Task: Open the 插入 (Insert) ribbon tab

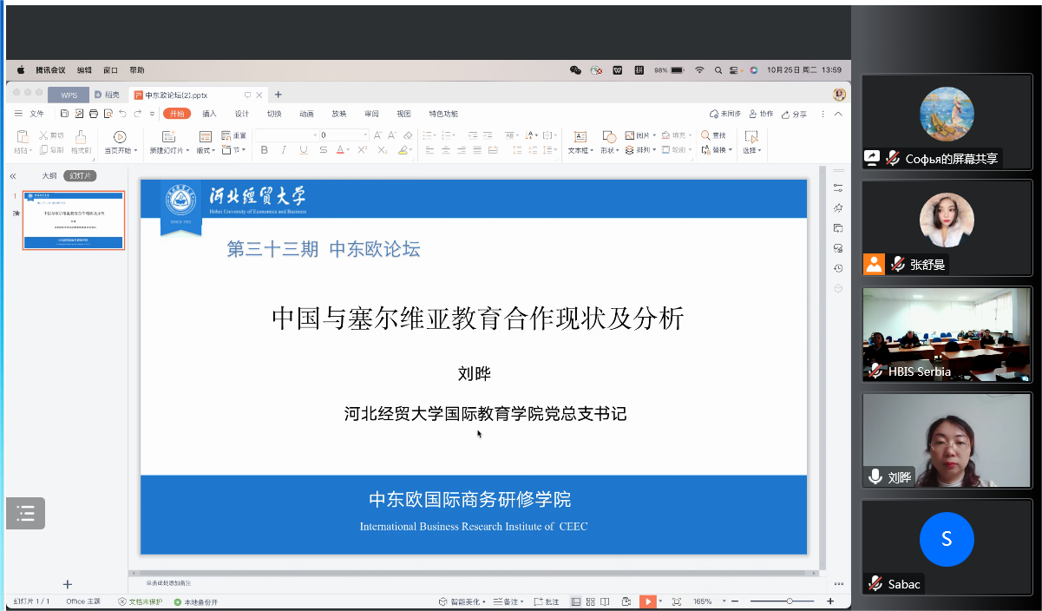Action: pos(209,114)
